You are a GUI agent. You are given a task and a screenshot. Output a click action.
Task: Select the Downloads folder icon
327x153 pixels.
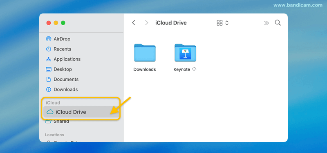pos(145,53)
